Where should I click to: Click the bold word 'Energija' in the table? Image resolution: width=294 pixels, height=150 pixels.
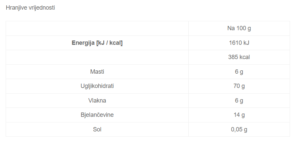tap(83, 43)
